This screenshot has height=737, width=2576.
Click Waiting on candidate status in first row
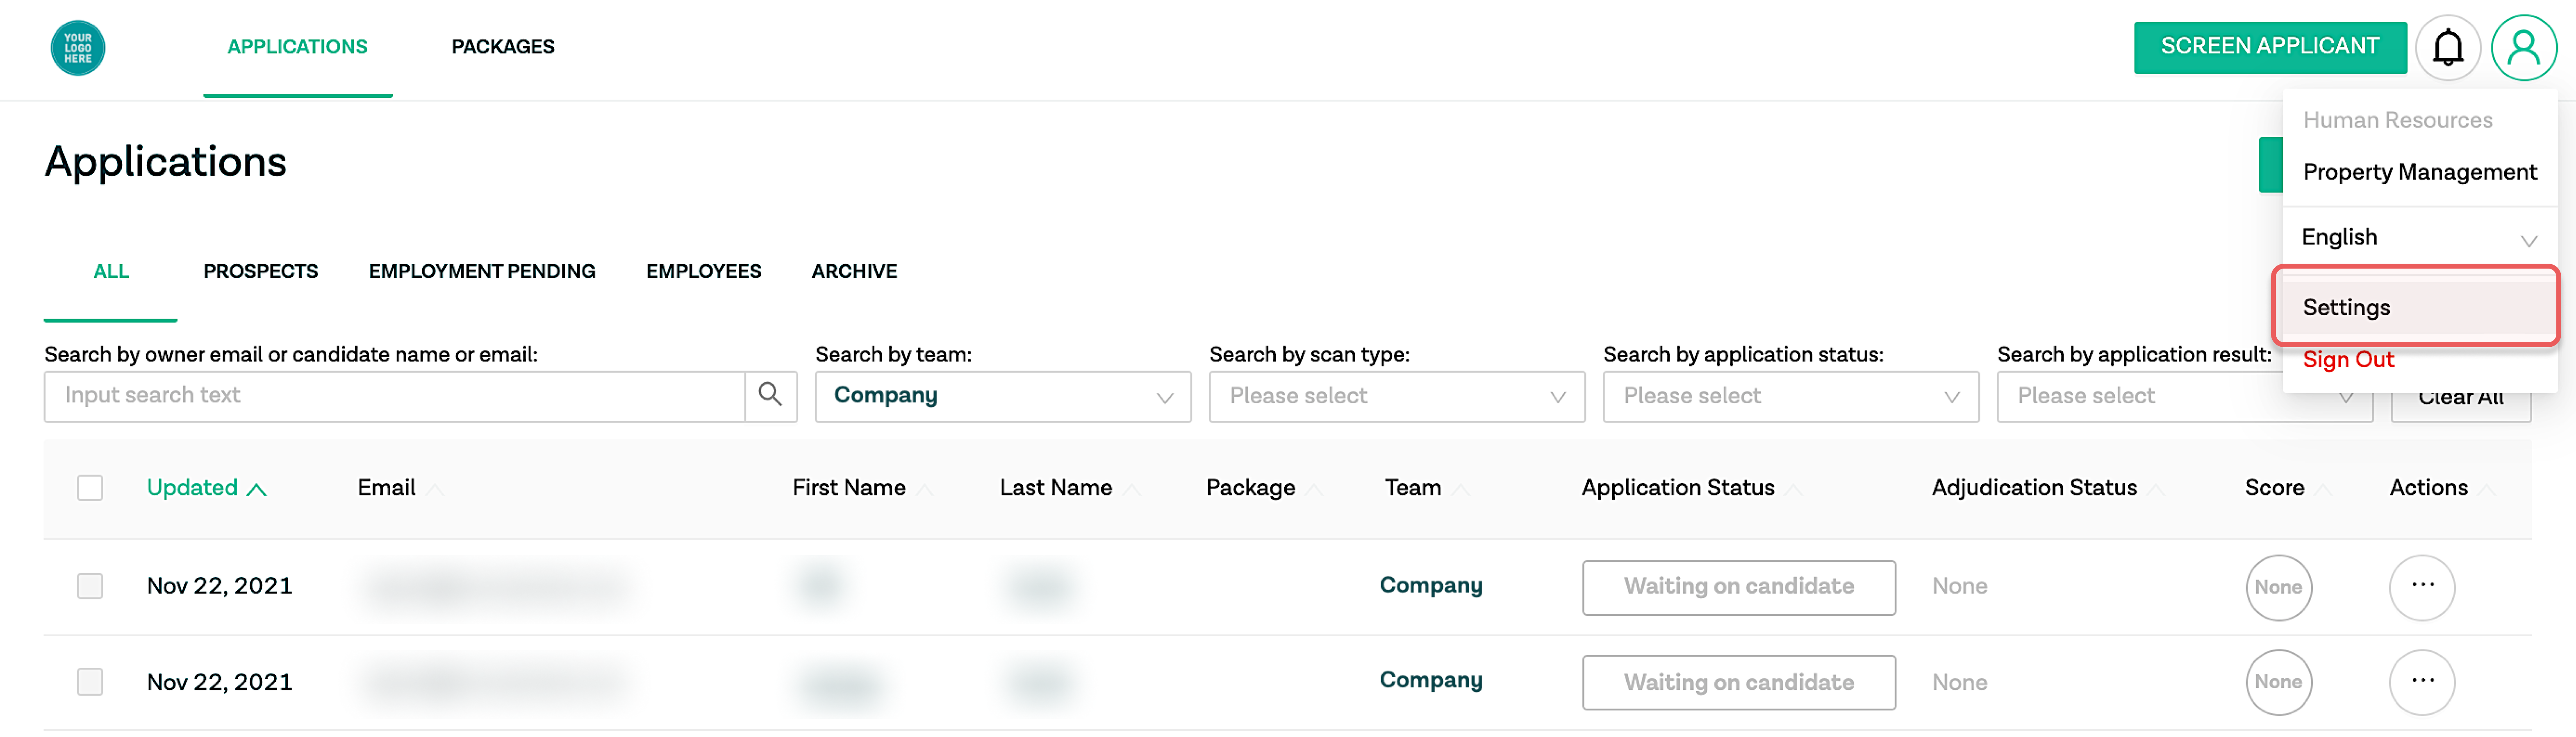point(1739,587)
